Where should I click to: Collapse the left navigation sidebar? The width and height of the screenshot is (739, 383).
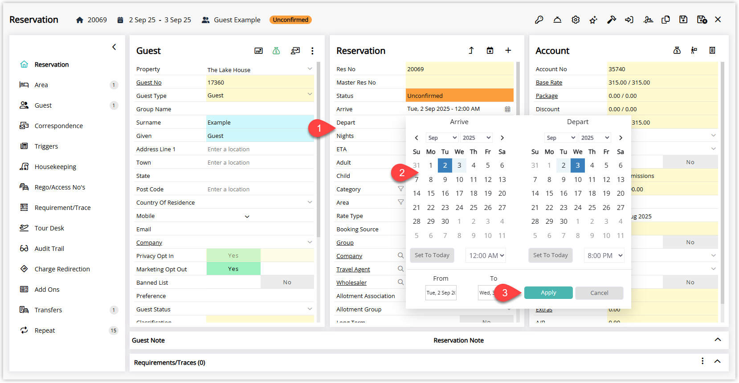tap(114, 47)
